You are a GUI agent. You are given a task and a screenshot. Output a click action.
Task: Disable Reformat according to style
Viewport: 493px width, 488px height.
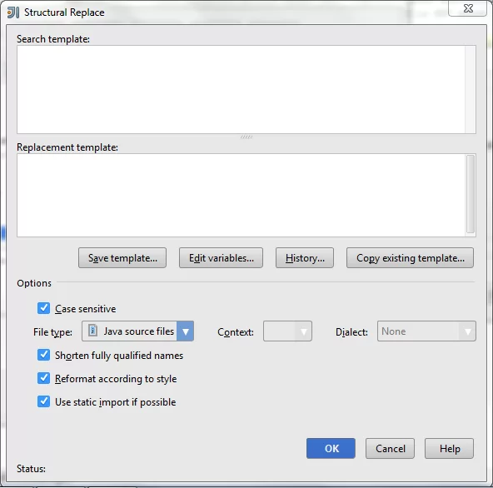pos(43,378)
